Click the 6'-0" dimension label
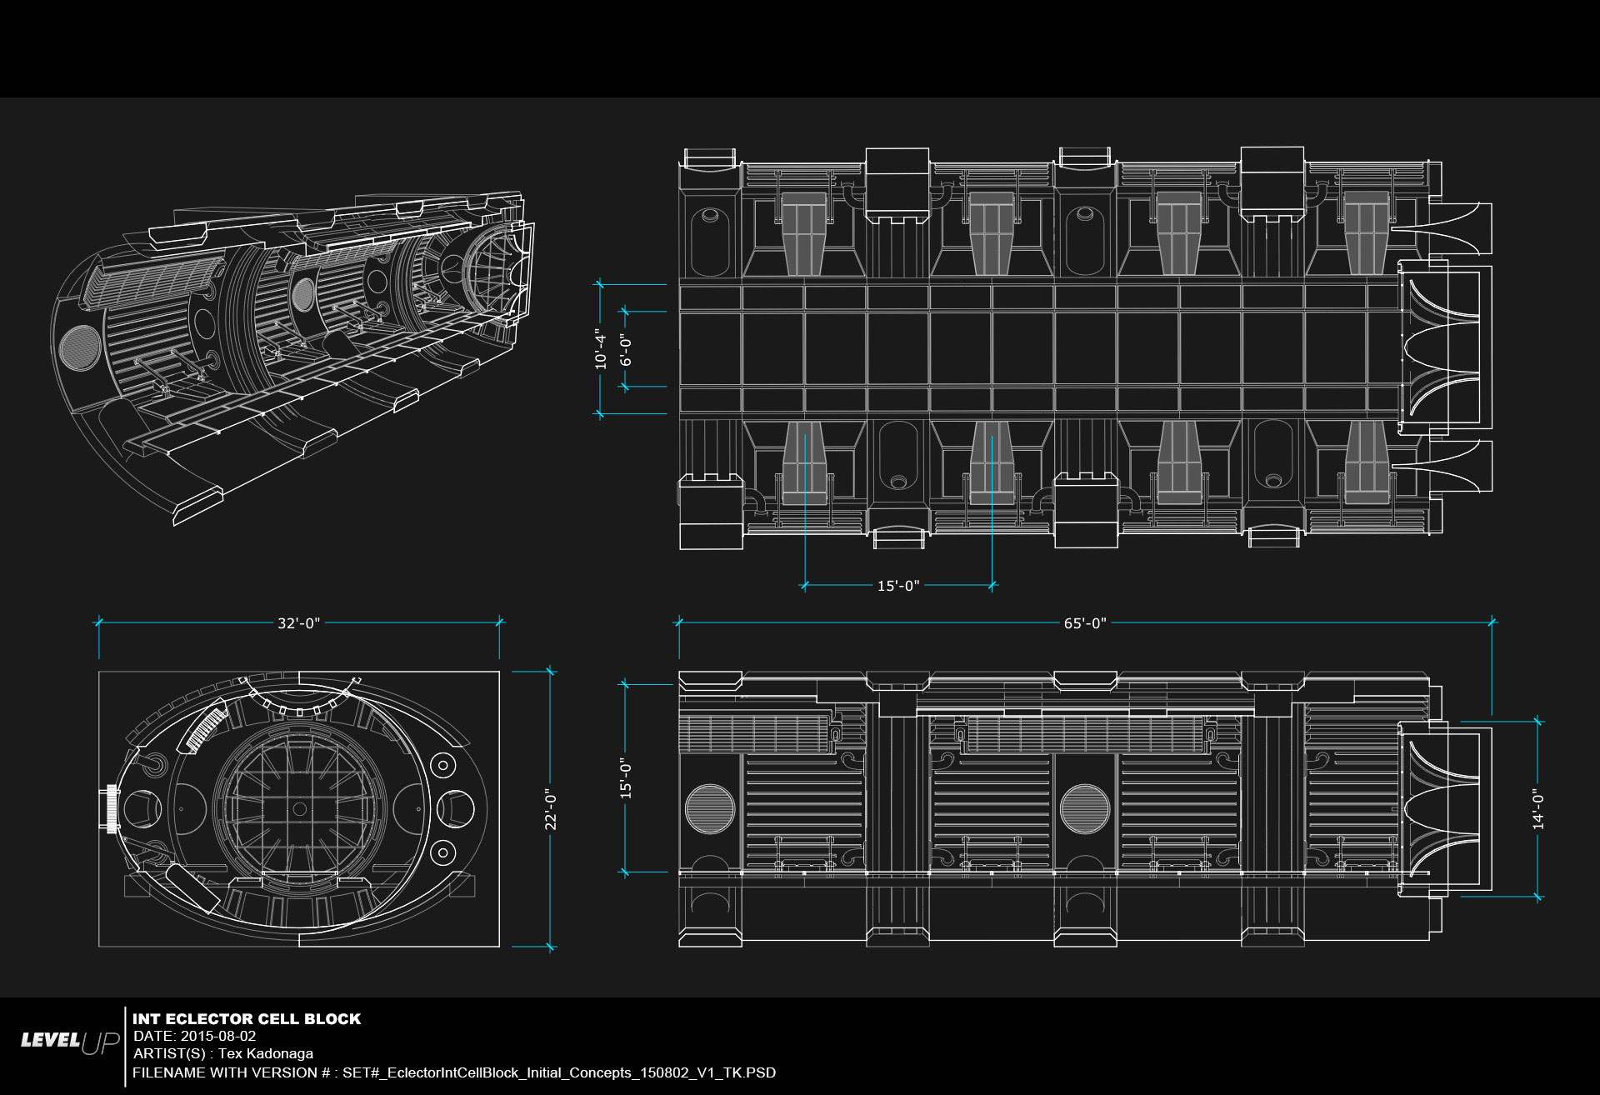The image size is (1600, 1095). 626,351
